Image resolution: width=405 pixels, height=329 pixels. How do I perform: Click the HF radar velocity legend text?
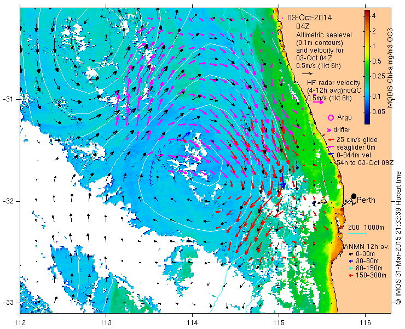click(333, 83)
